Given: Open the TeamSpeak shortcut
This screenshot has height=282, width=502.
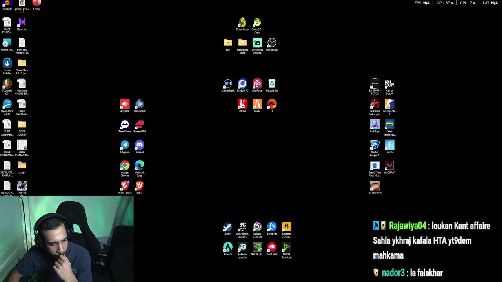Looking at the screenshot, I should (x=140, y=106).
